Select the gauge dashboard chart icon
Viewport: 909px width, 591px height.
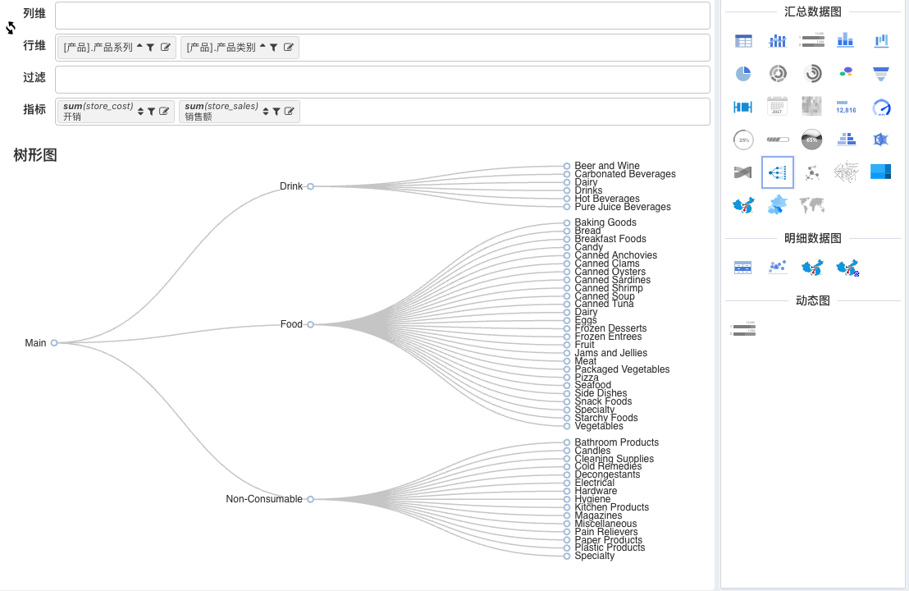point(881,107)
